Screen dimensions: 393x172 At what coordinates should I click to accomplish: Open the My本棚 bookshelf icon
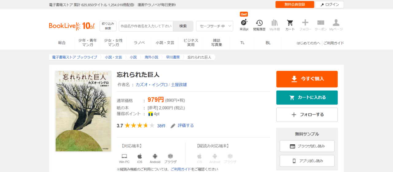pyautogui.click(x=274, y=23)
